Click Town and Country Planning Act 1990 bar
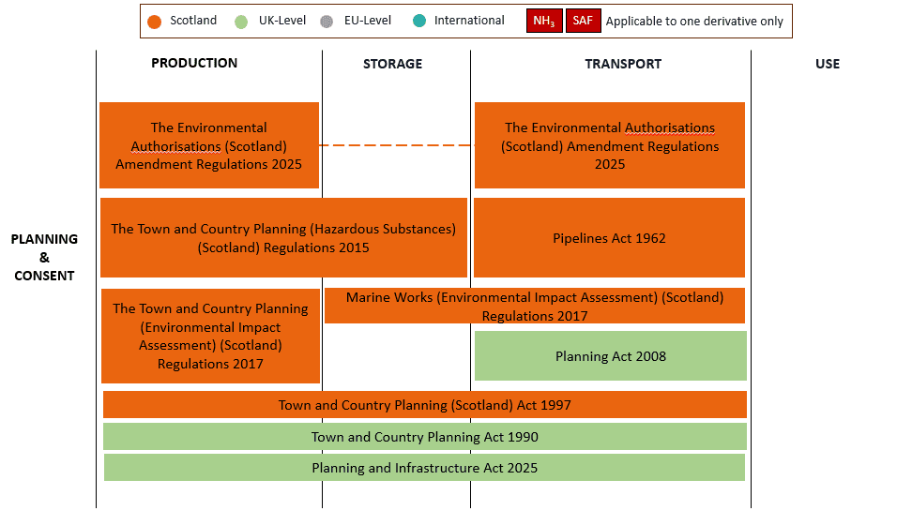 [425, 437]
